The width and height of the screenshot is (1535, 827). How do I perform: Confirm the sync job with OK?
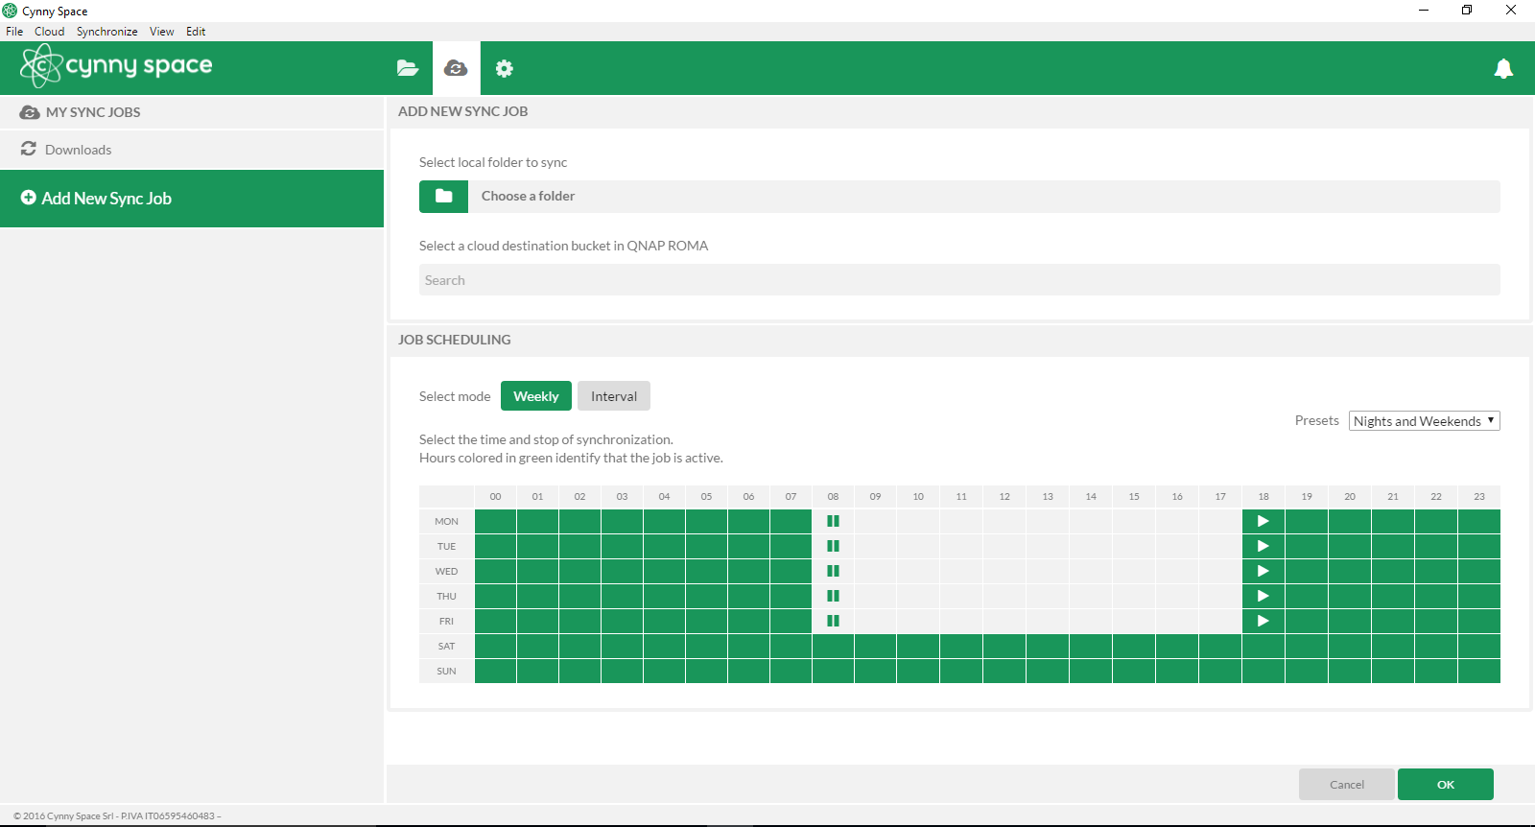[1446, 785]
